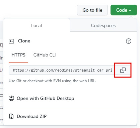
Task: Click the terminal icon beside Clone
Action: [11, 41]
